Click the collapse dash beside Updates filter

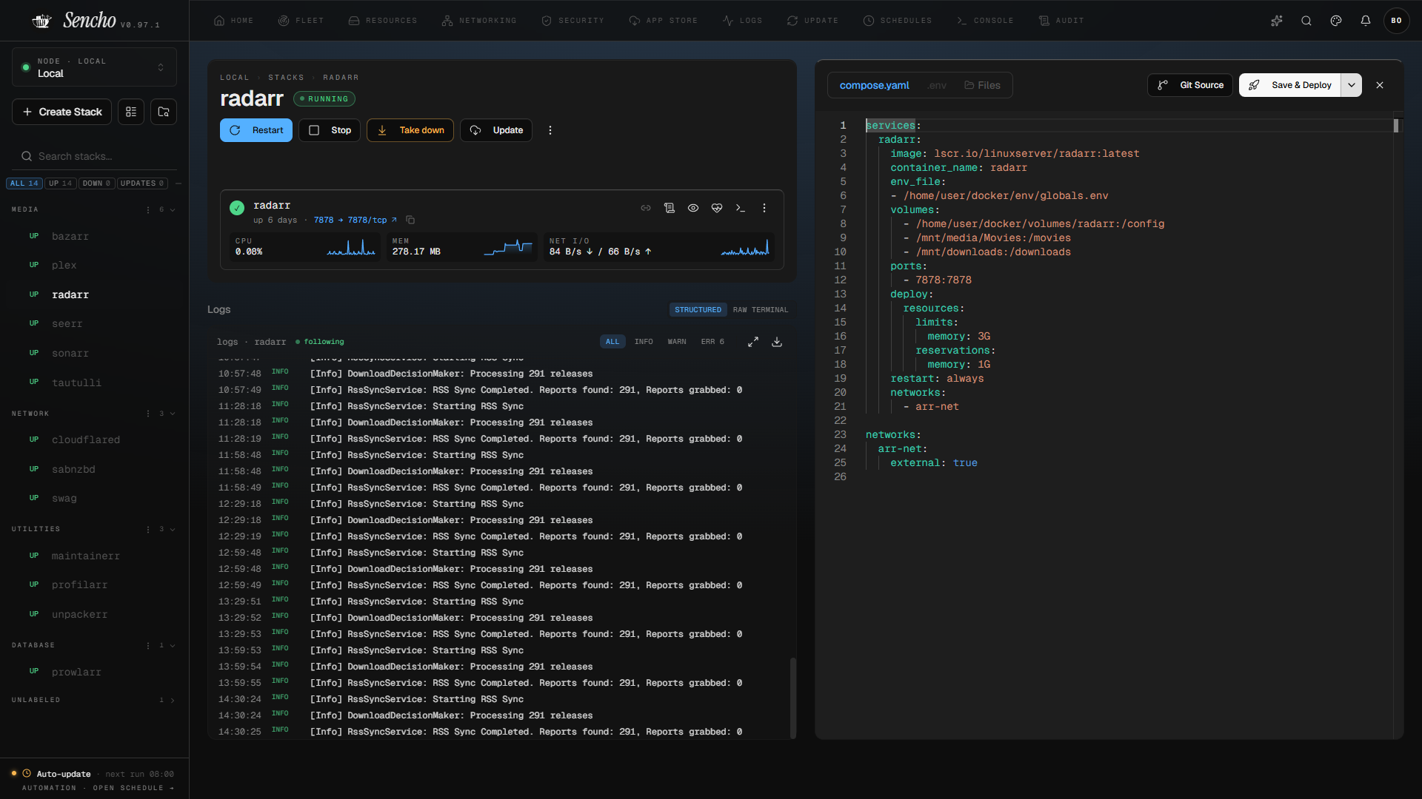point(178,183)
